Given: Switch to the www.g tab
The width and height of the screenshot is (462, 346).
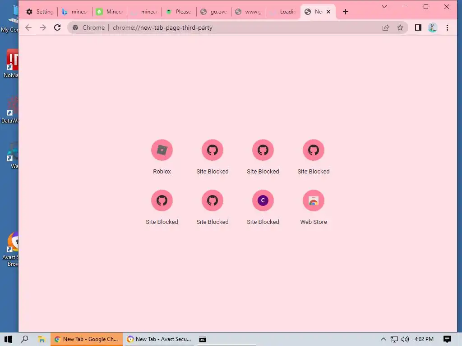Looking at the screenshot, I should (249, 12).
